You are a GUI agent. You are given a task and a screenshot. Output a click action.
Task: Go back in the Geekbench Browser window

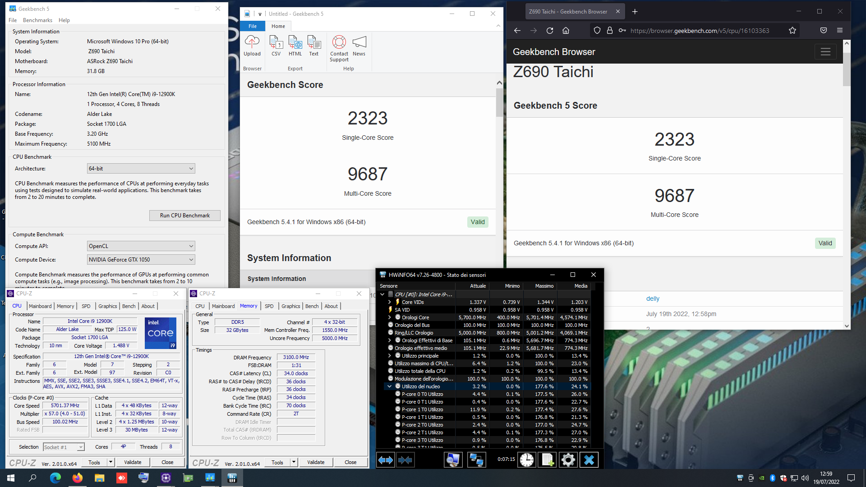pyautogui.click(x=517, y=31)
